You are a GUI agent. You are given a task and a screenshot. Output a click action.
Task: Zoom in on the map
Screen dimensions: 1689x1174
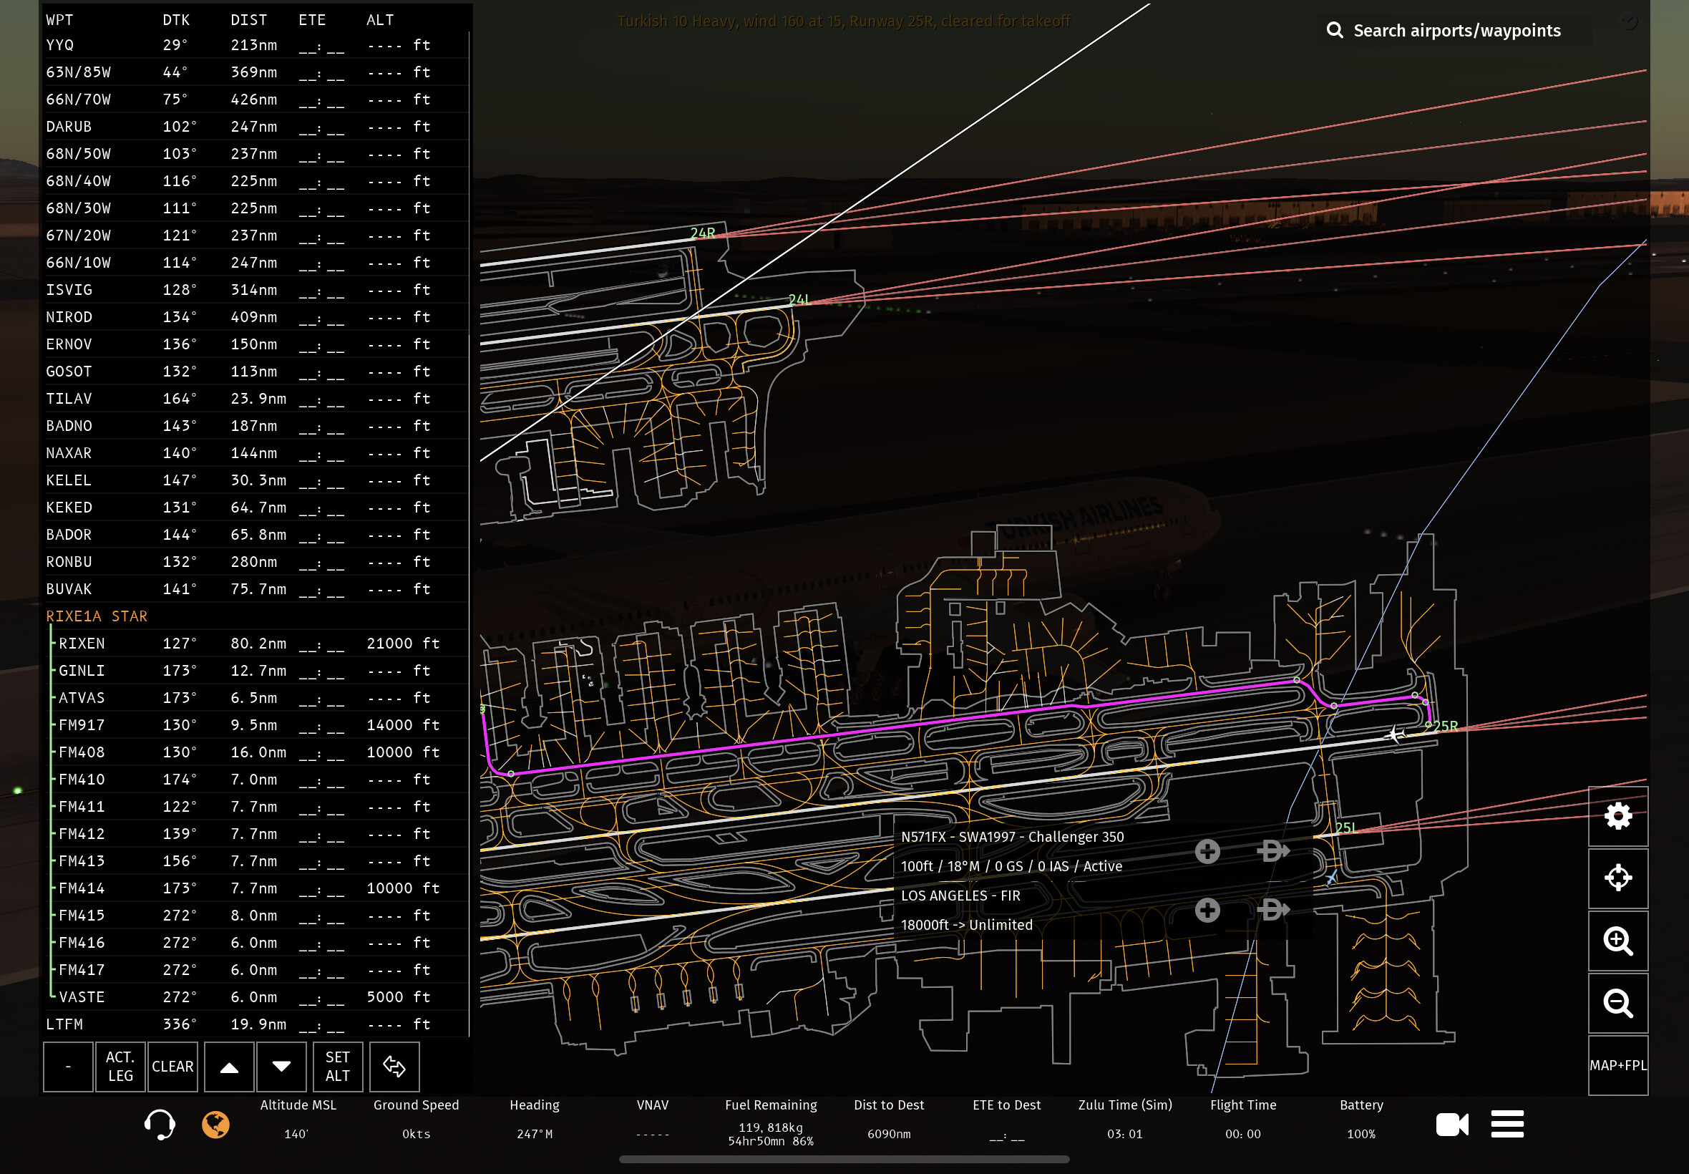click(1617, 941)
